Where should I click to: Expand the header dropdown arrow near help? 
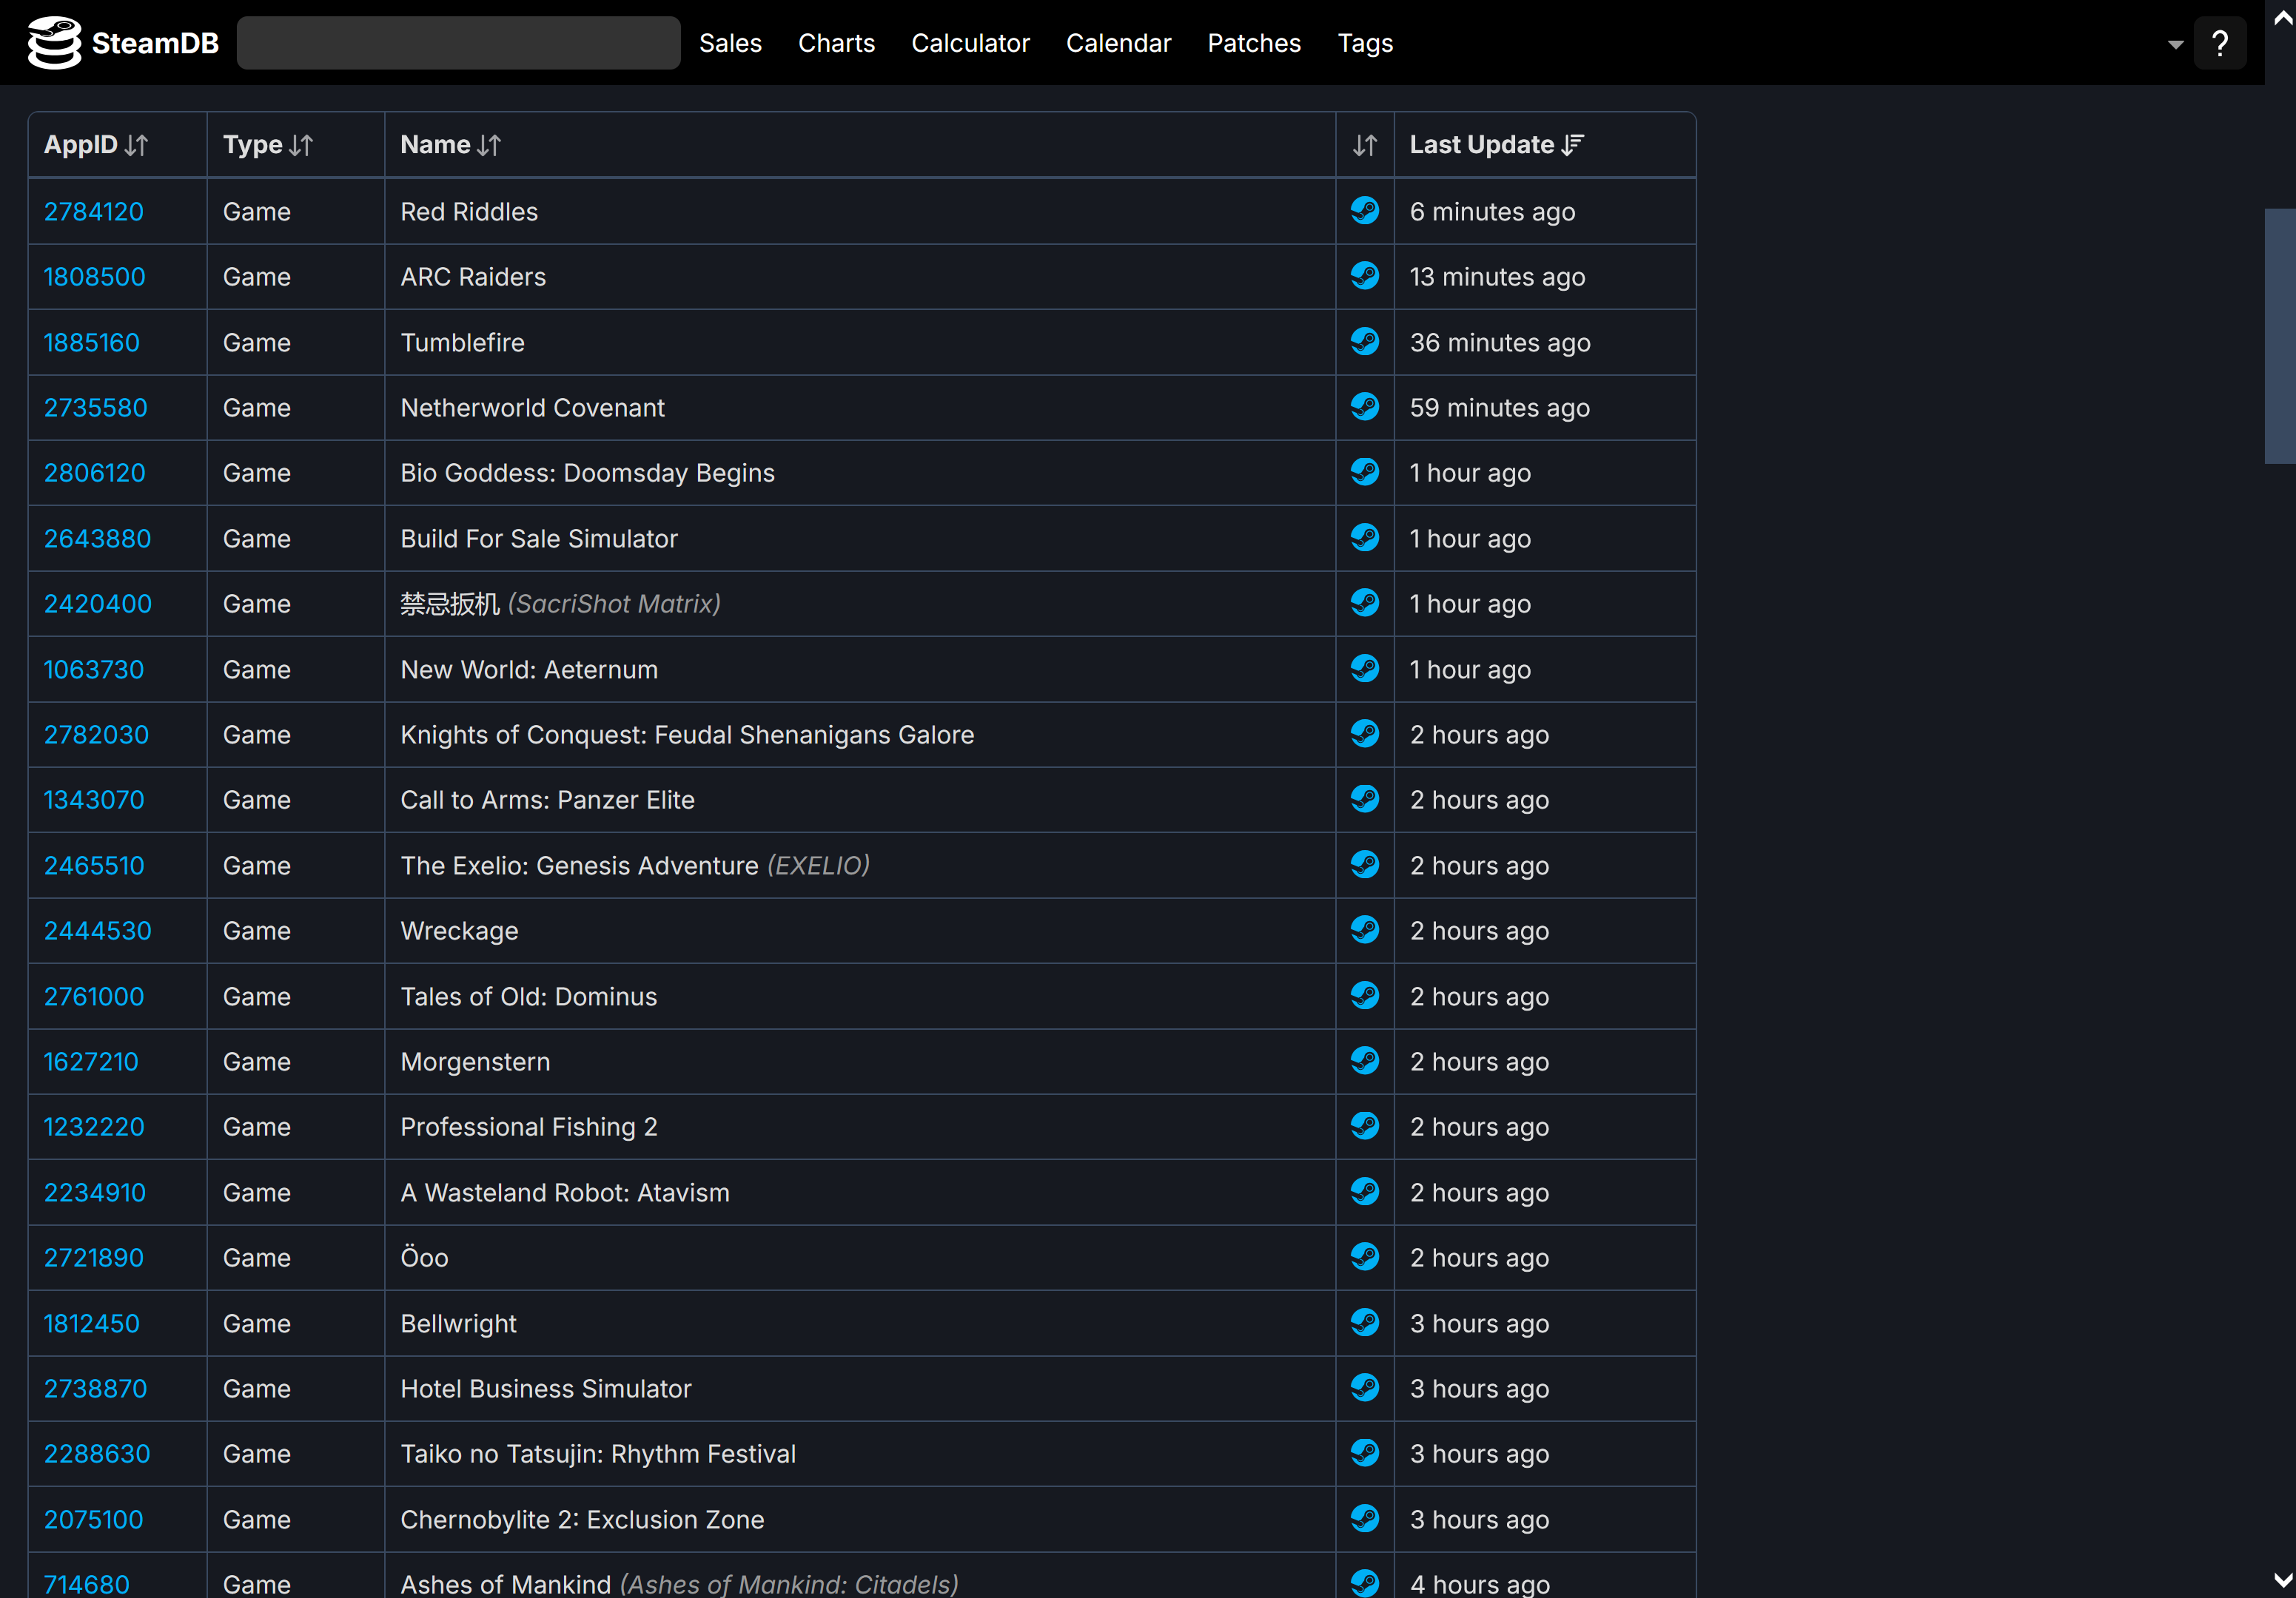click(2175, 44)
